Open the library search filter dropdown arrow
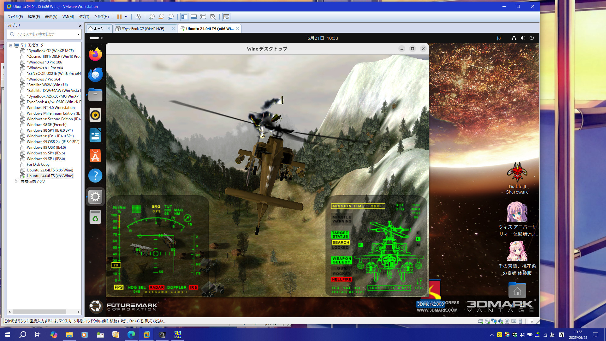606x341 pixels. [78, 34]
